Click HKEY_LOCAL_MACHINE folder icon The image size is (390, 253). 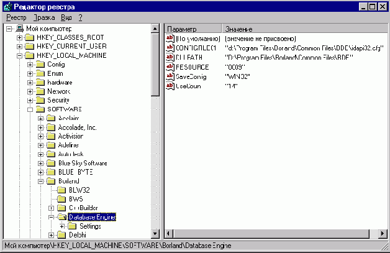[30, 55]
